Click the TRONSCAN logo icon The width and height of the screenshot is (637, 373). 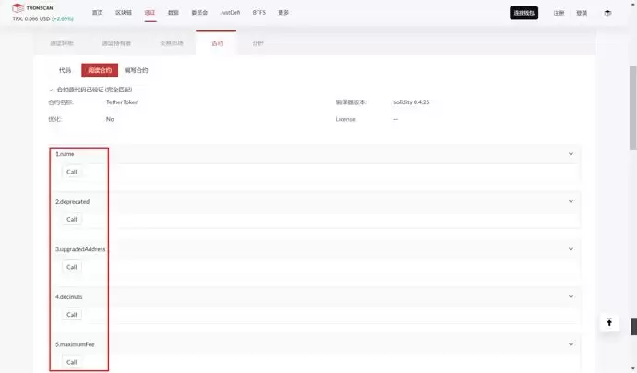[x=18, y=8]
